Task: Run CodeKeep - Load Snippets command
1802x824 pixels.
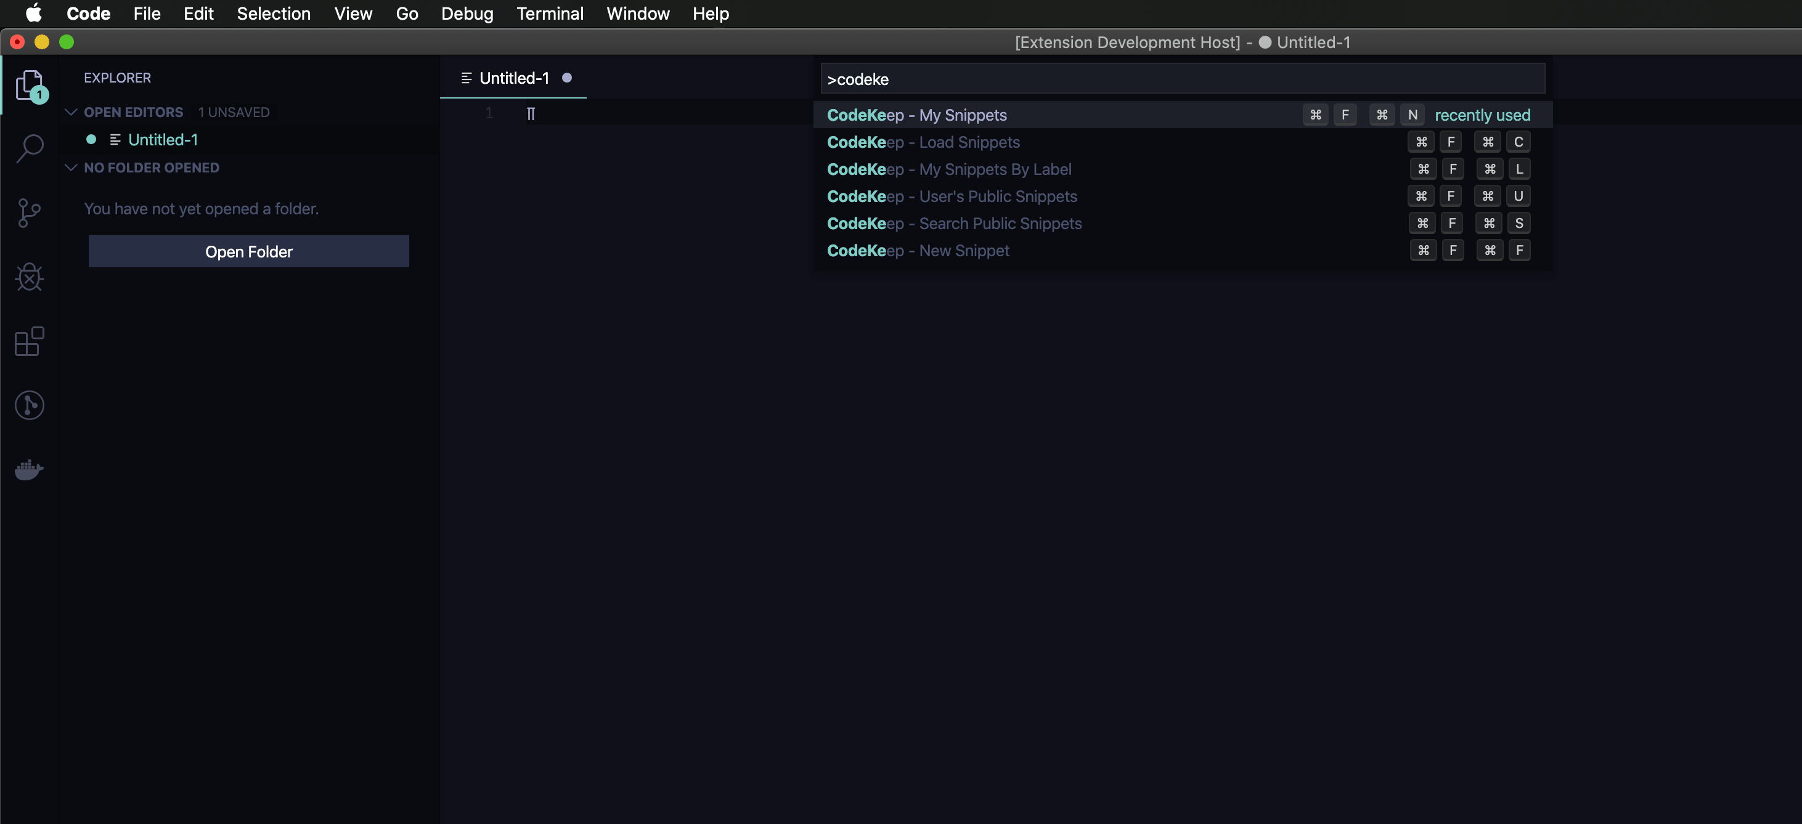Action: click(1182, 142)
